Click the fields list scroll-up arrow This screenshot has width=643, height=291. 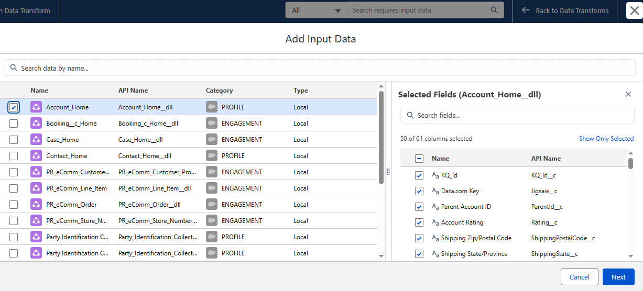coord(630,152)
